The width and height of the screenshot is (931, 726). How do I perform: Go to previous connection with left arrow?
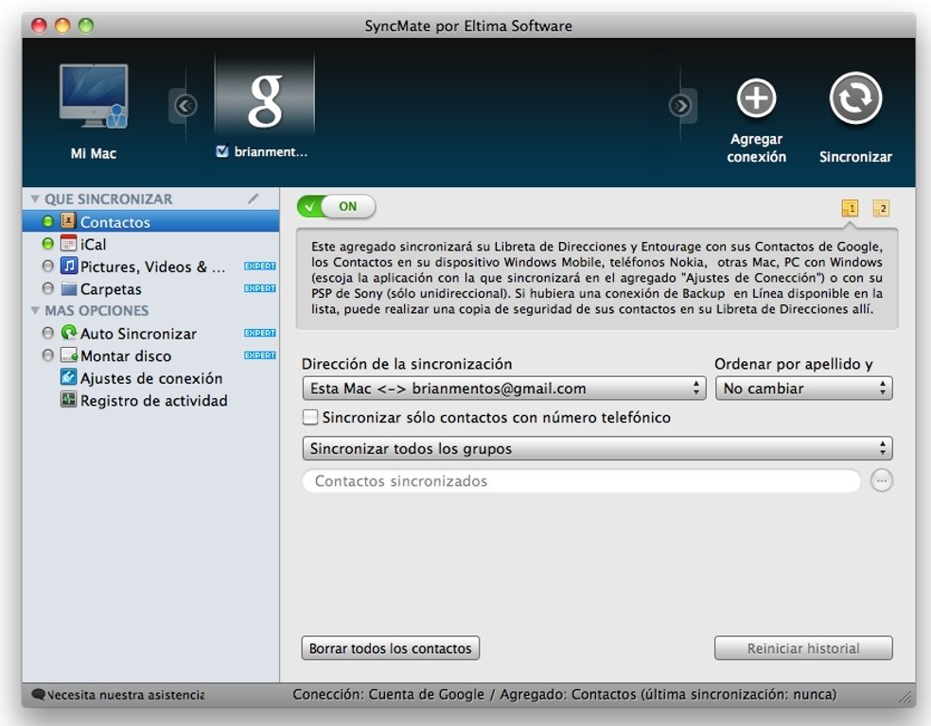tap(185, 106)
